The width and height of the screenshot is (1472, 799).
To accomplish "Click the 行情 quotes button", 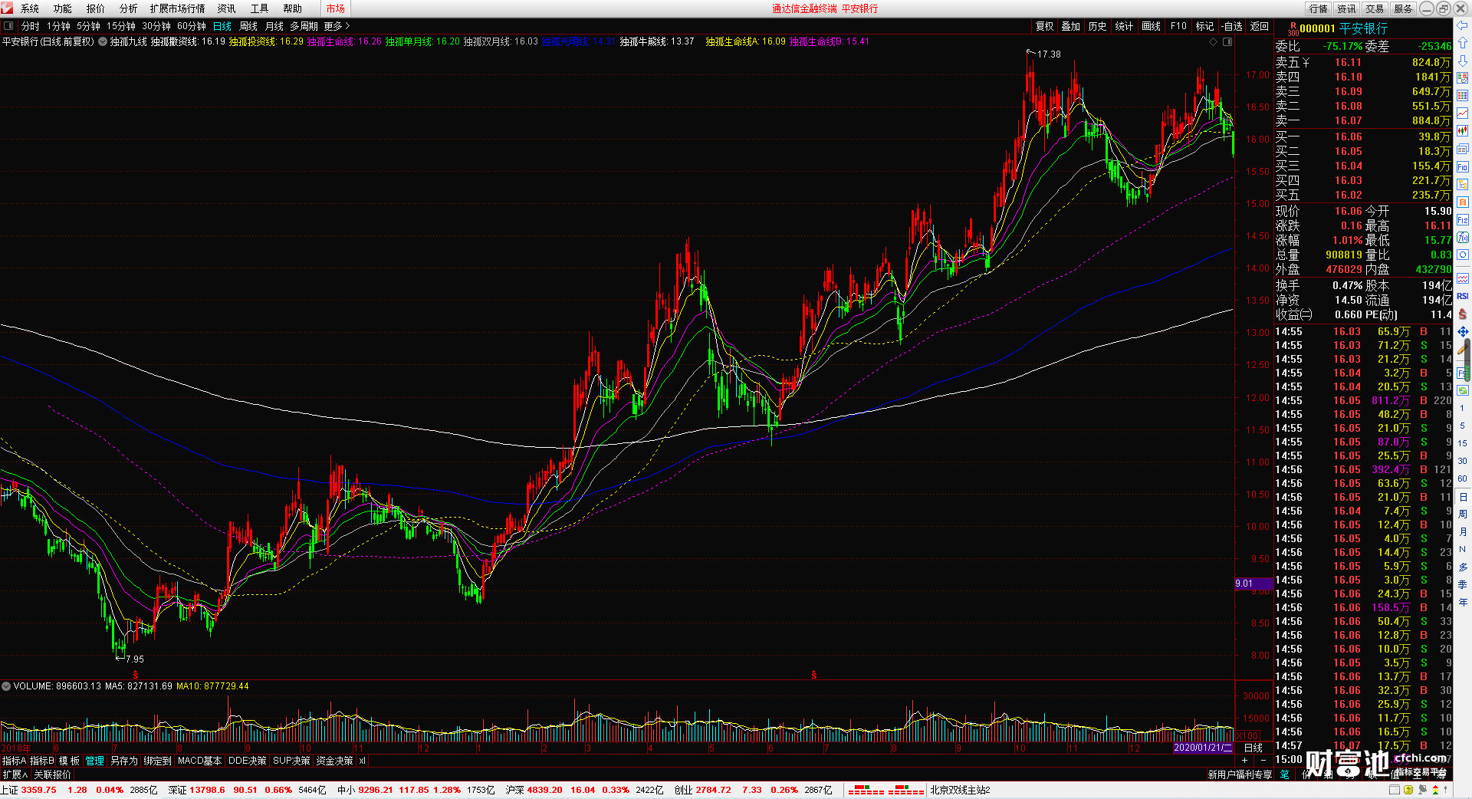I will [1318, 8].
